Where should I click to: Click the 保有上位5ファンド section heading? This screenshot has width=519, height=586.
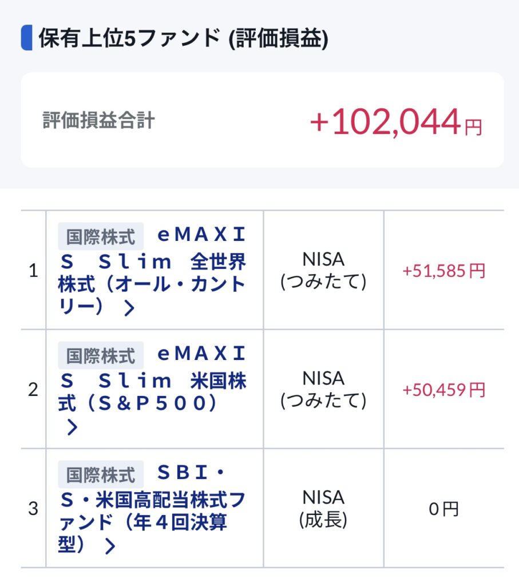[183, 38]
